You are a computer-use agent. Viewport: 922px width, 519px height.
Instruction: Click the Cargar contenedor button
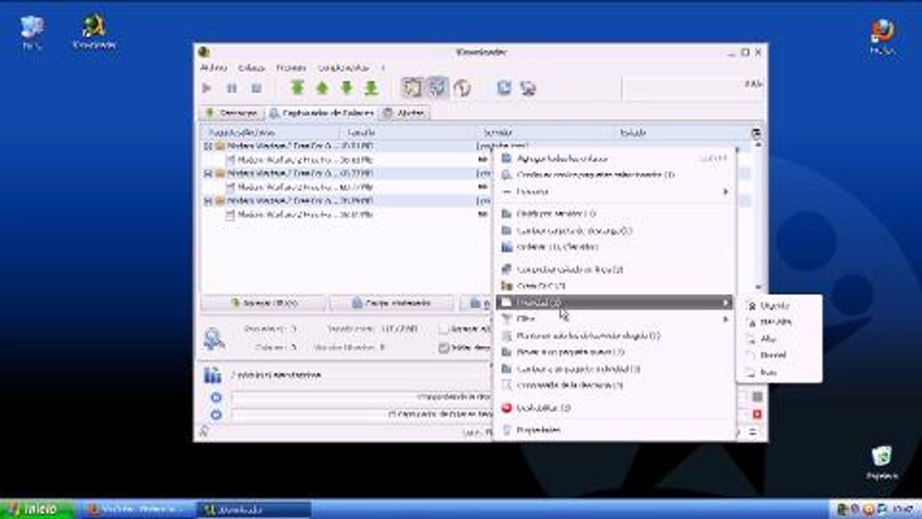(391, 303)
